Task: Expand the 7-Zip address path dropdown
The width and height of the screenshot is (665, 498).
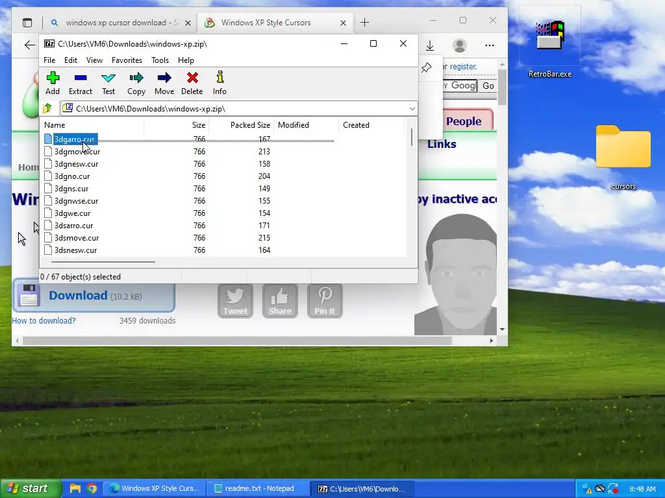Action: coord(412,109)
